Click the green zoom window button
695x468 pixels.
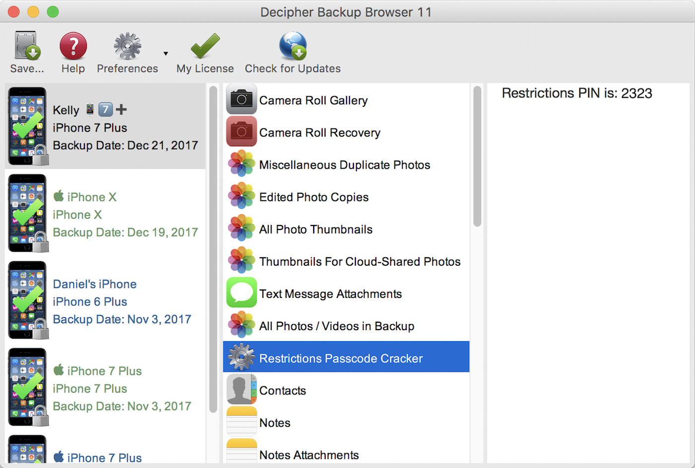[x=53, y=12]
